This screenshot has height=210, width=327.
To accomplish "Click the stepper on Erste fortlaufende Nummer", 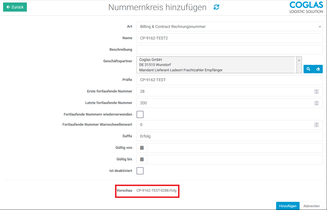I will tap(317, 92).
